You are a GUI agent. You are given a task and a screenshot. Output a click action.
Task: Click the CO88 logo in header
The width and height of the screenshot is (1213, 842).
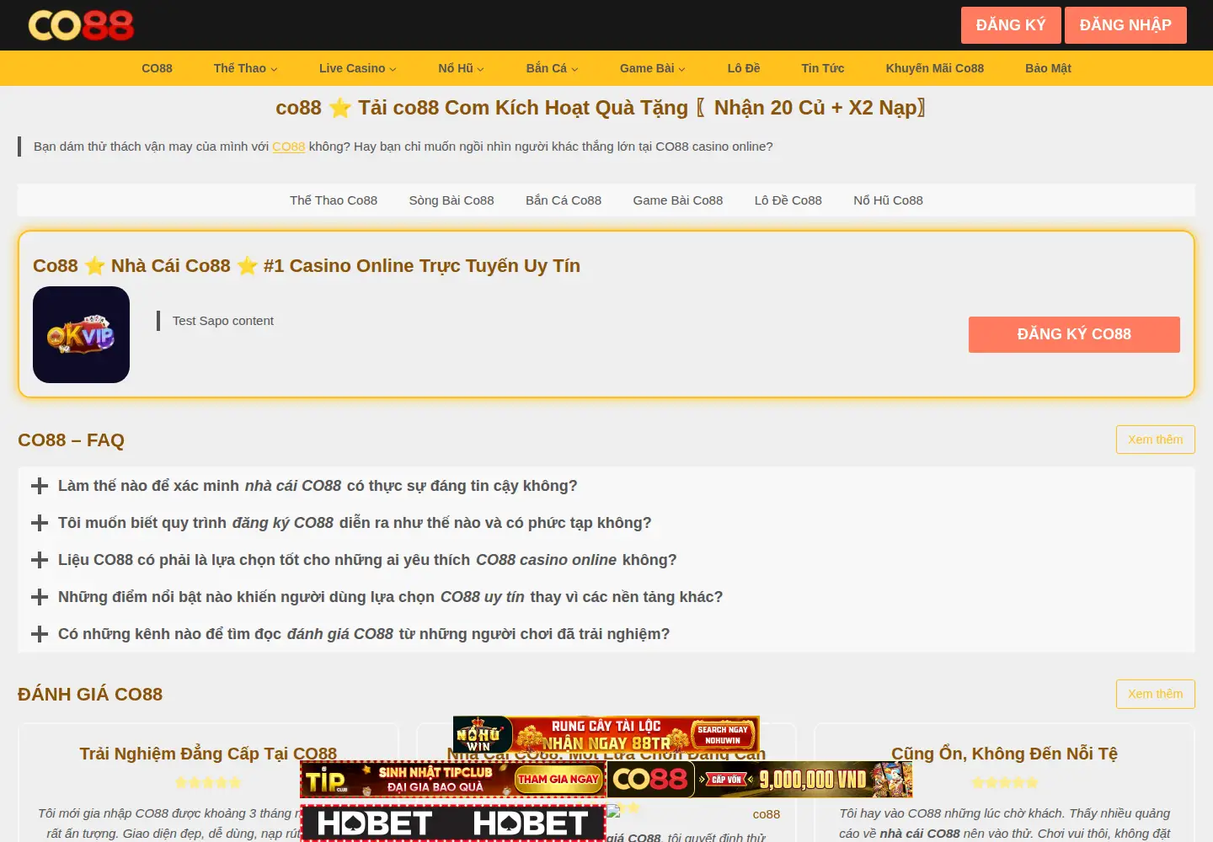[x=81, y=25]
